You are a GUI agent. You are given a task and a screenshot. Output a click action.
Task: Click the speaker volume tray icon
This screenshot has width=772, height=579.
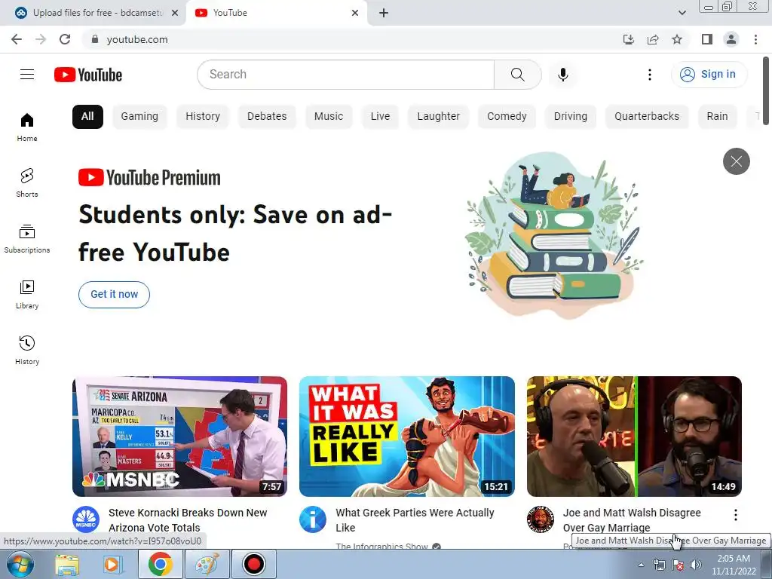coord(696,565)
